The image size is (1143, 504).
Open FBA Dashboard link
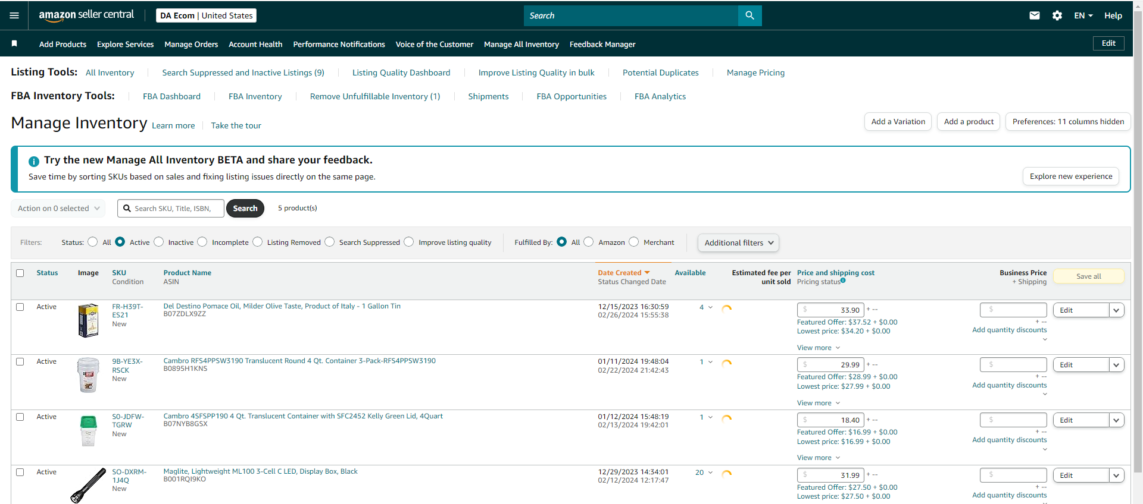171,96
